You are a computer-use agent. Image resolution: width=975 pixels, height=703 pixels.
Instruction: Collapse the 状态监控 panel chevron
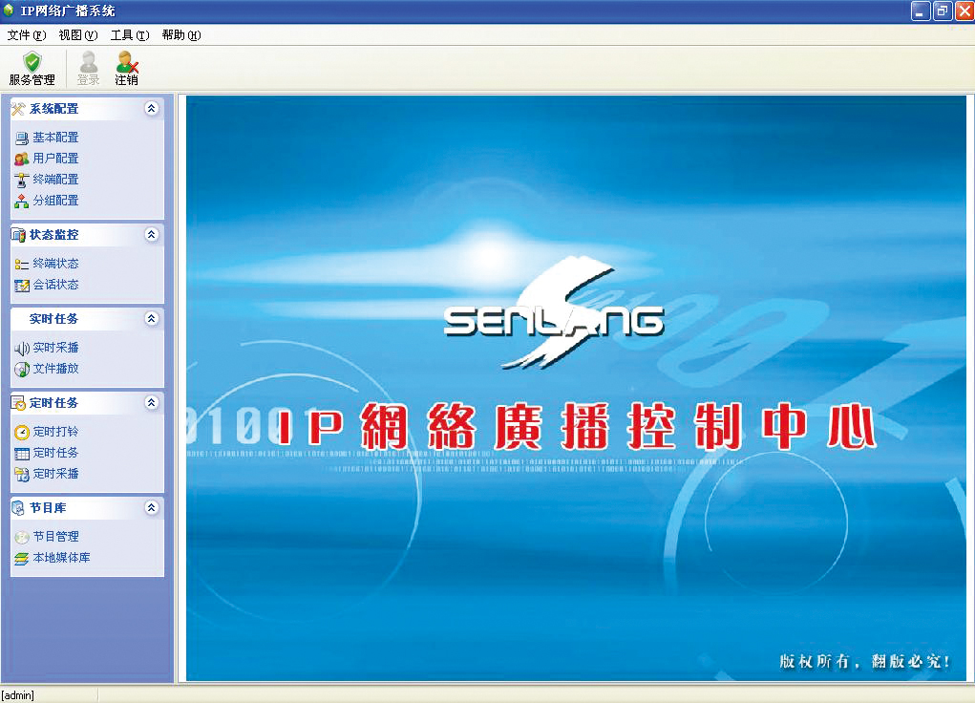151,235
